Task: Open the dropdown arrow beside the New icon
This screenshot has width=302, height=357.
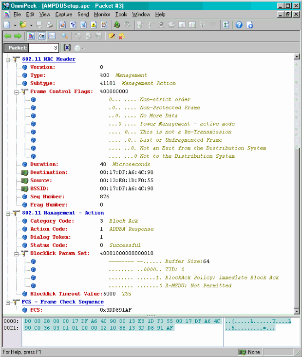Action: 15,25
